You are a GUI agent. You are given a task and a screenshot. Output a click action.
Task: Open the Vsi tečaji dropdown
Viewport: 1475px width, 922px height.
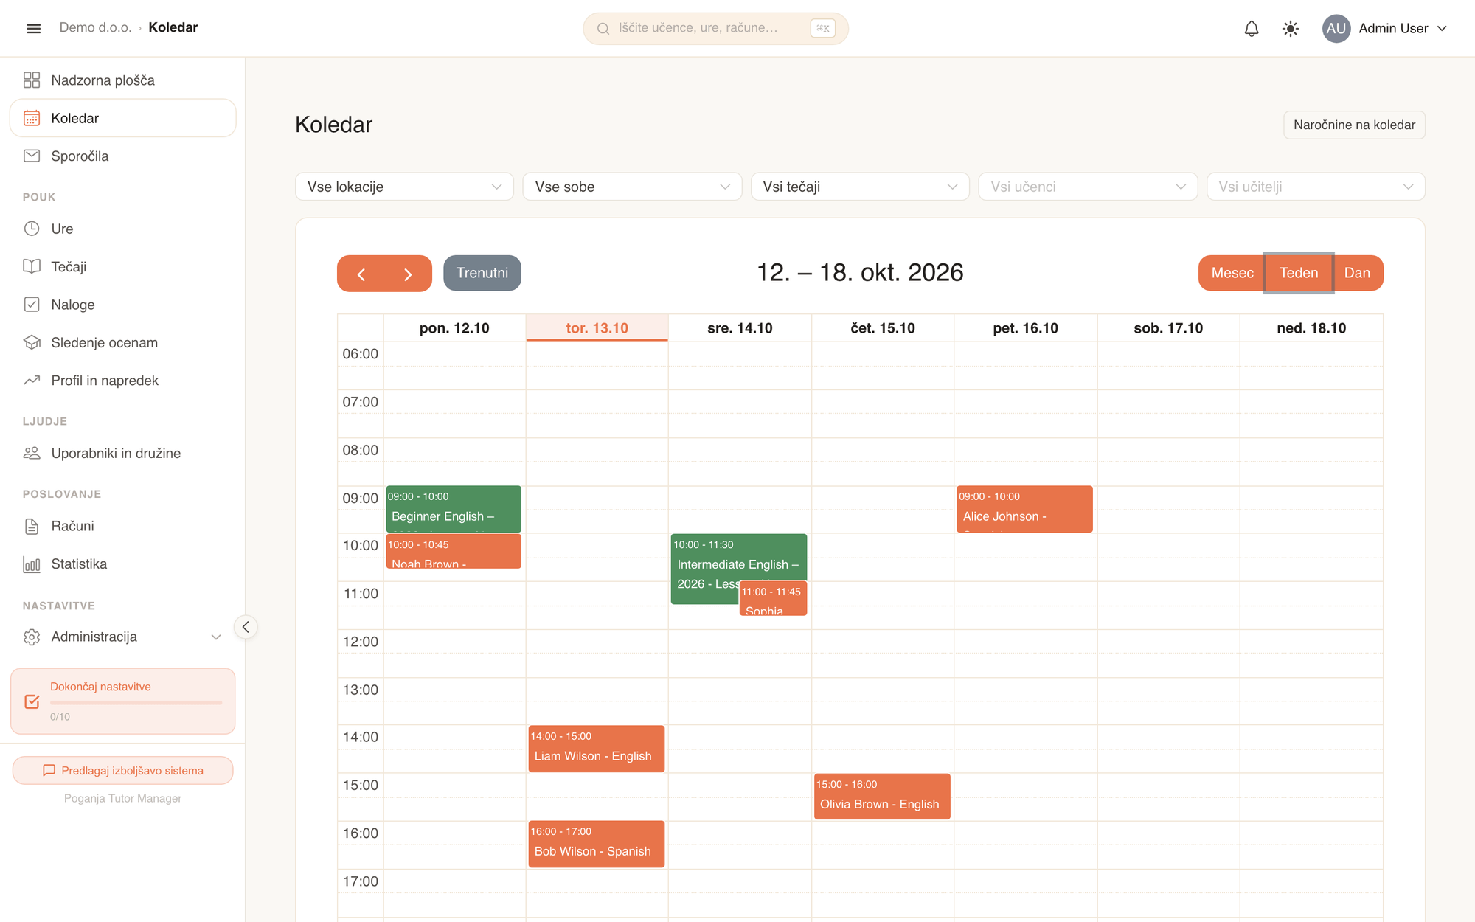click(x=860, y=187)
